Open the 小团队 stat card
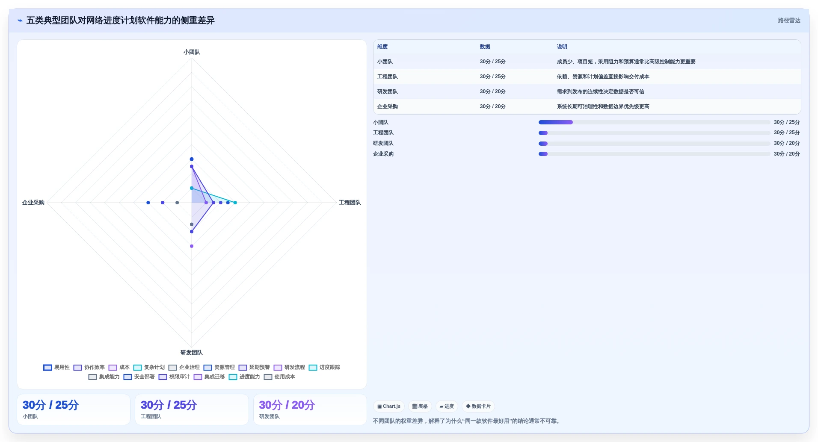This screenshot has width=818, height=442. 74,410
